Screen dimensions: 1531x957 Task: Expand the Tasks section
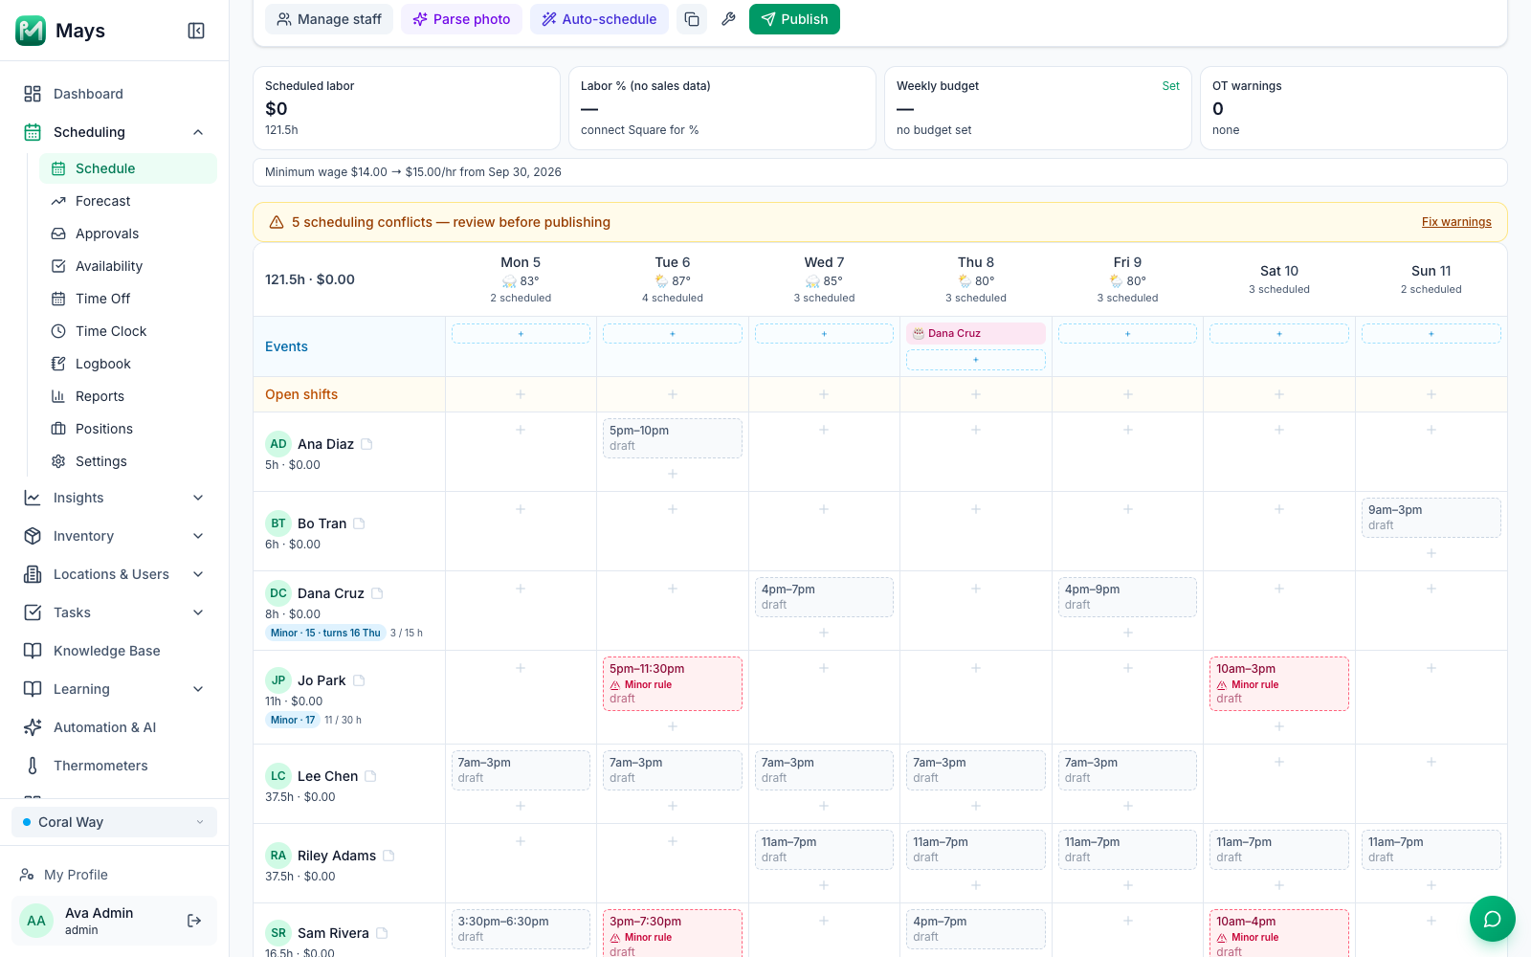[198, 612]
